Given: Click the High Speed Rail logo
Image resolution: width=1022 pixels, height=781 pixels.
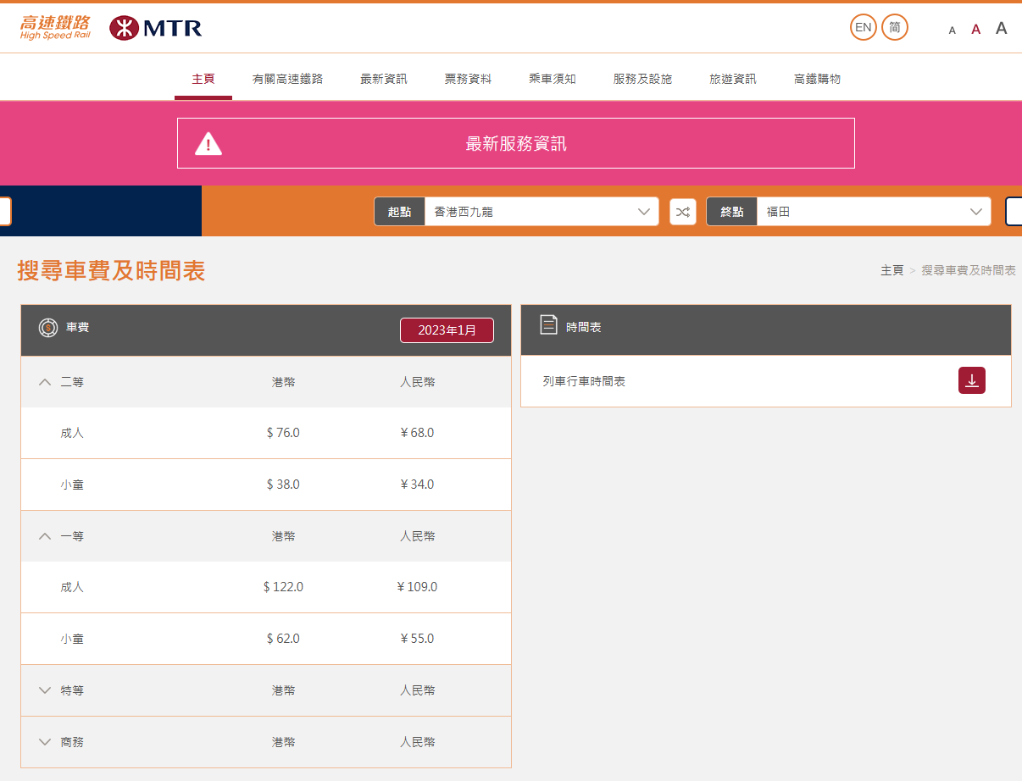Looking at the screenshot, I should tap(55, 28).
